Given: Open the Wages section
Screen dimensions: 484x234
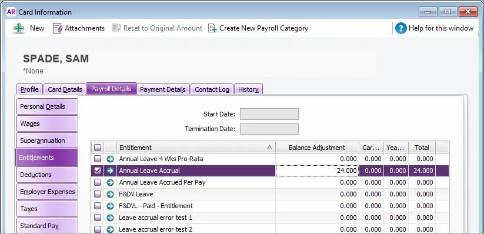Looking at the screenshot, I should (46, 123).
